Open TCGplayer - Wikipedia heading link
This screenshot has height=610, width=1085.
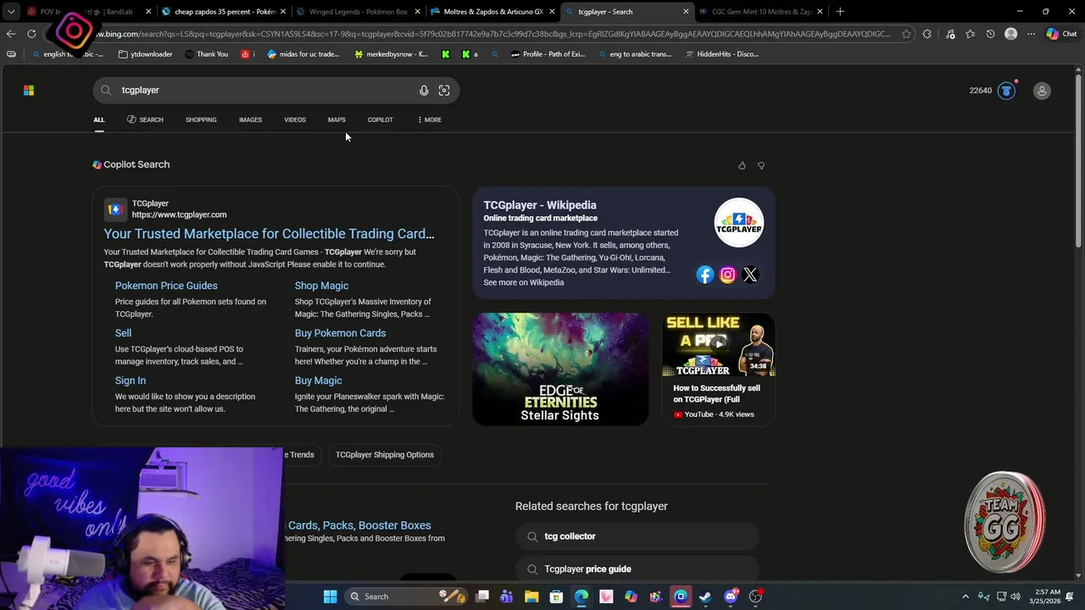pyautogui.click(x=540, y=205)
